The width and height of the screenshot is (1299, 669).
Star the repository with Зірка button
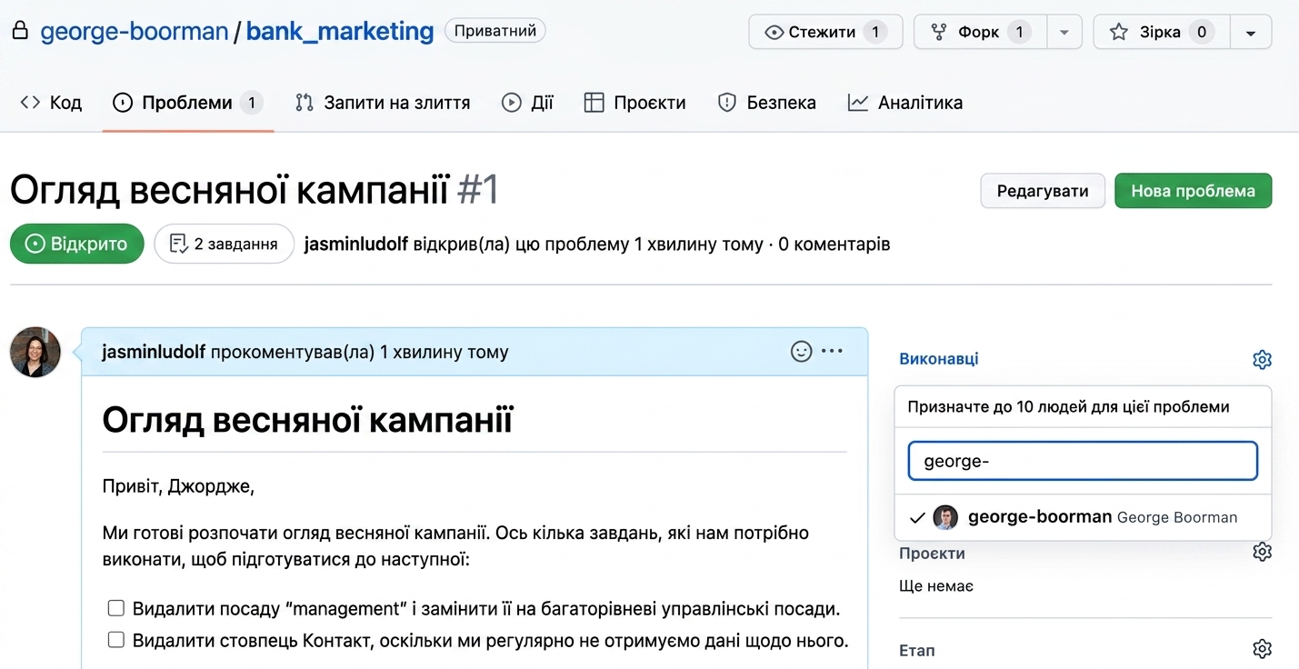(x=1162, y=32)
